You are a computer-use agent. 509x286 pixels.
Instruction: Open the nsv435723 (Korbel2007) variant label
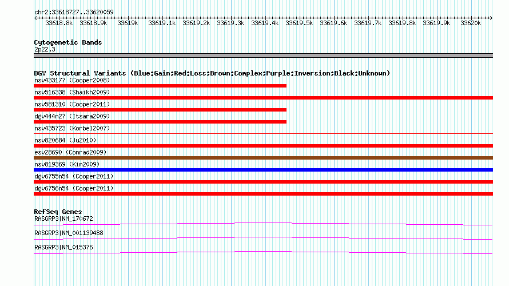point(72,128)
